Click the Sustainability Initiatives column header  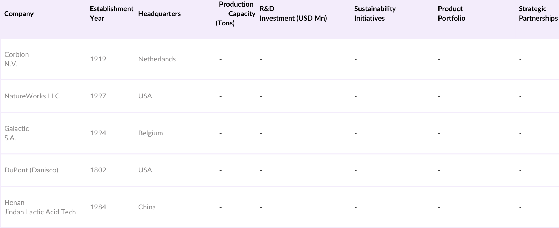tap(375, 14)
